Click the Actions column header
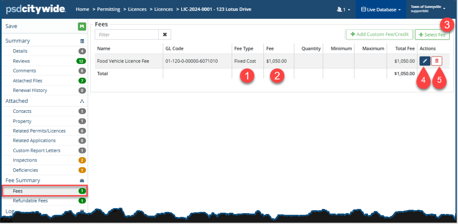Image resolution: width=458 pixels, height=224 pixels. pyautogui.click(x=428, y=49)
